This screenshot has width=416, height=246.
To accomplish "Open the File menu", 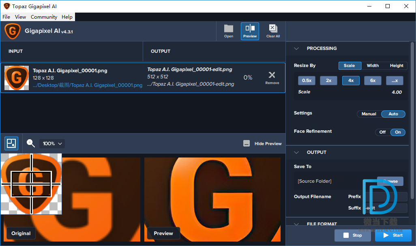I will coord(6,17).
